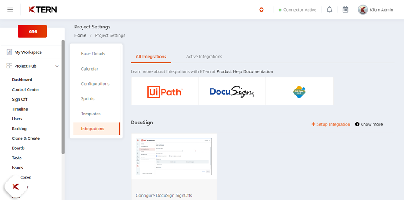Collapse the Project Hub chevron

pyautogui.click(x=57, y=66)
